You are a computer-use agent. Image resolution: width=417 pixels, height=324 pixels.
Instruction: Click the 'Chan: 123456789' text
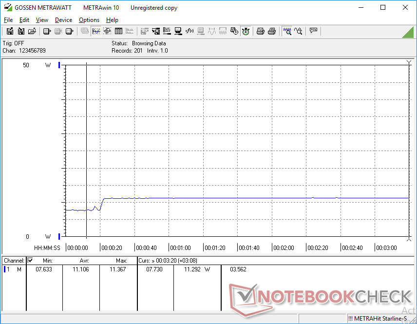[x=24, y=51]
